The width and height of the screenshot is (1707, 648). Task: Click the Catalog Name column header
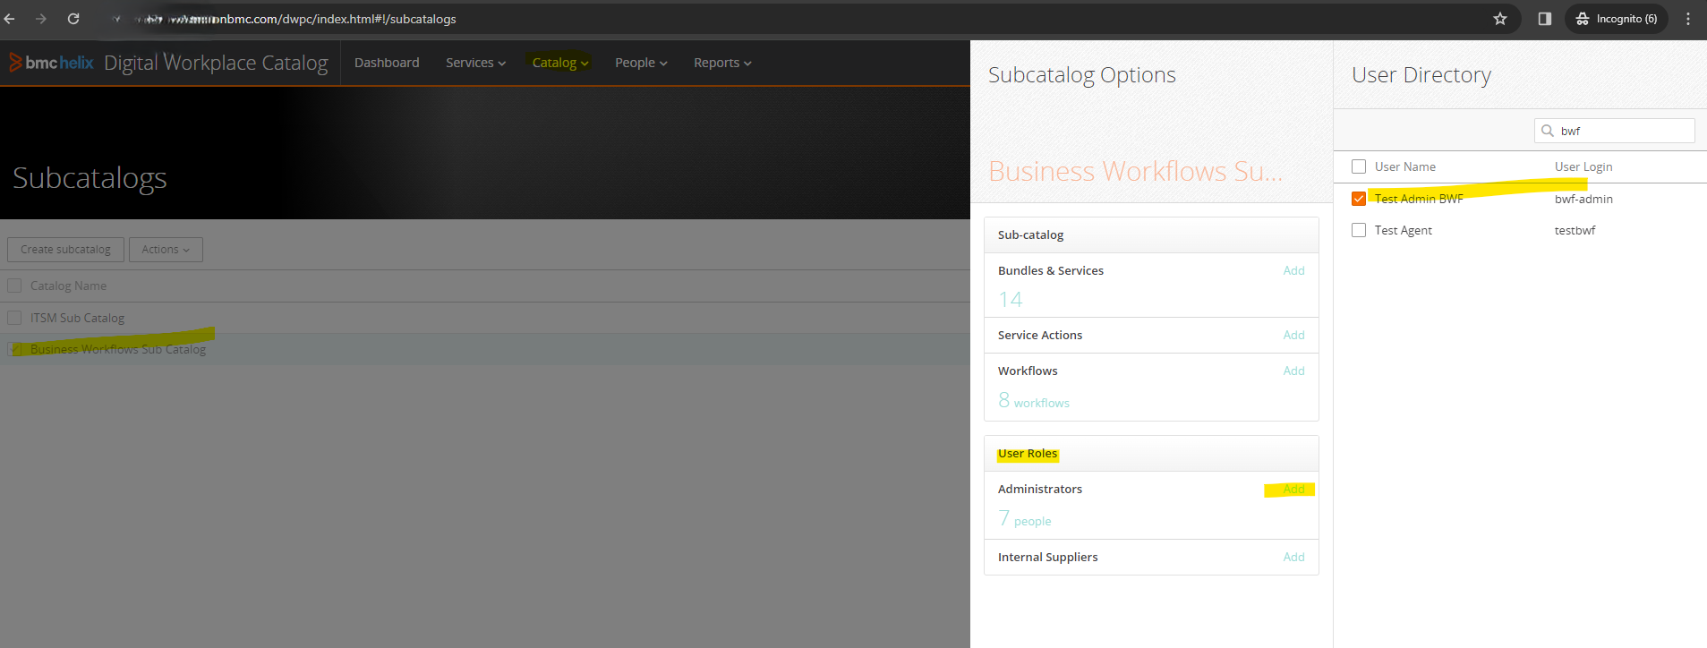click(68, 286)
